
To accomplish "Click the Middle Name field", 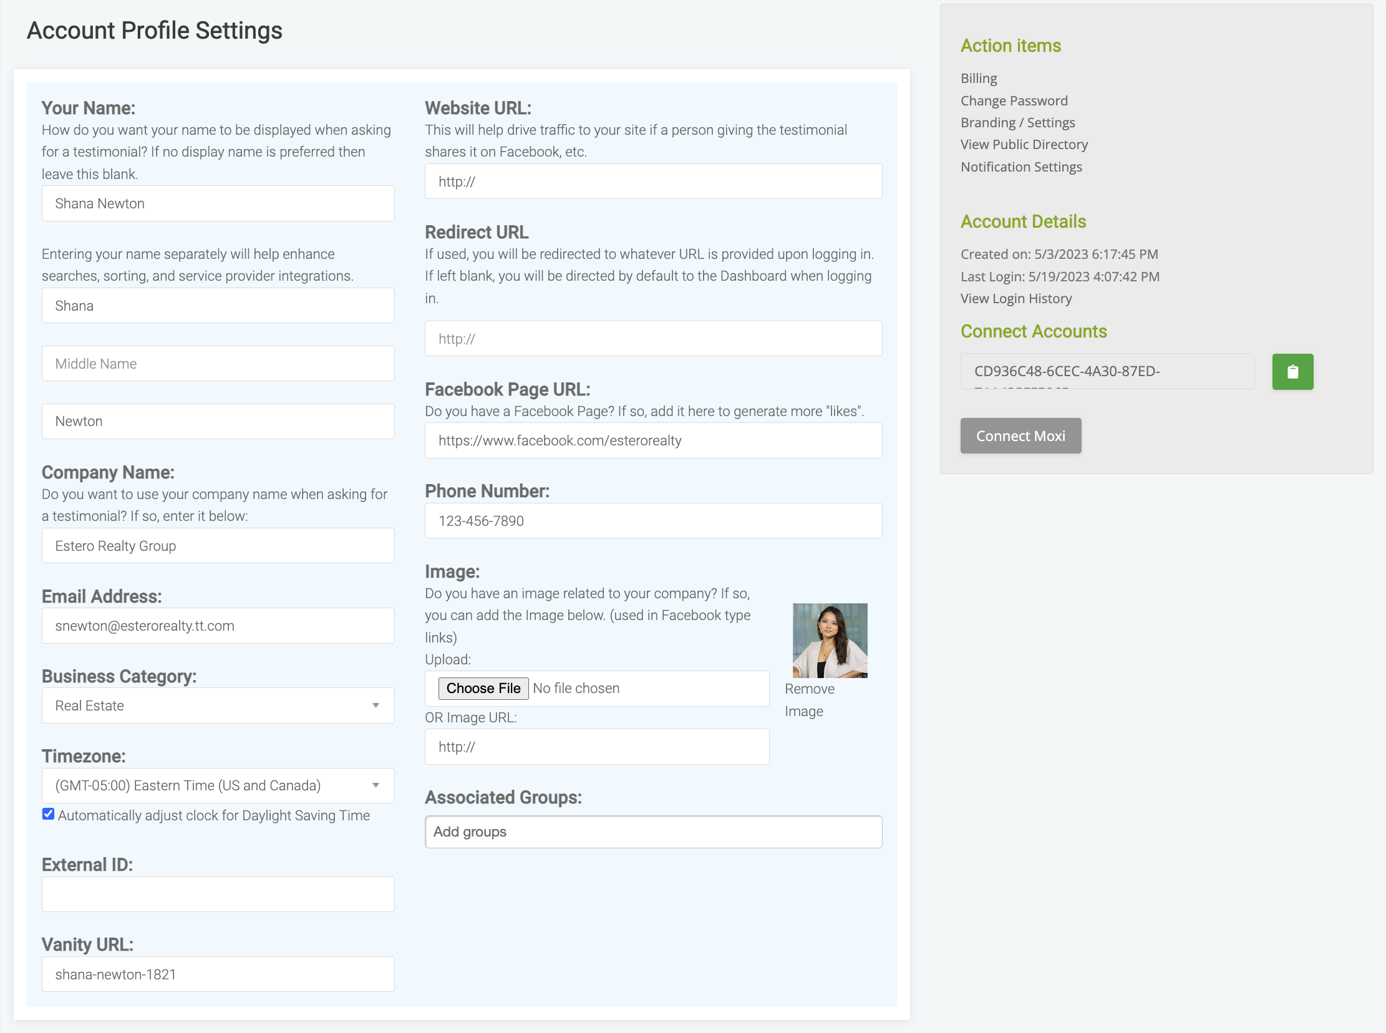I will 218,363.
